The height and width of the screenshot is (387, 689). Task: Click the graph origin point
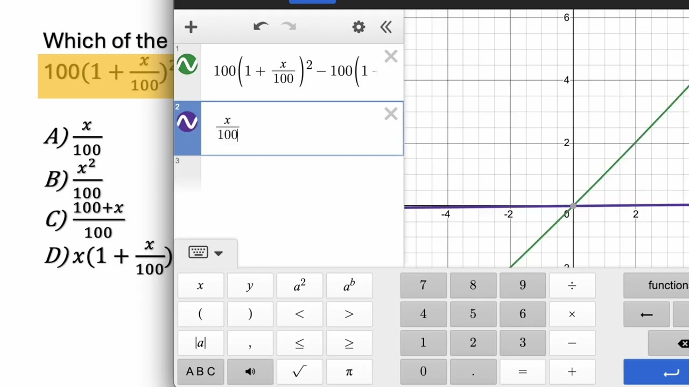(x=573, y=205)
